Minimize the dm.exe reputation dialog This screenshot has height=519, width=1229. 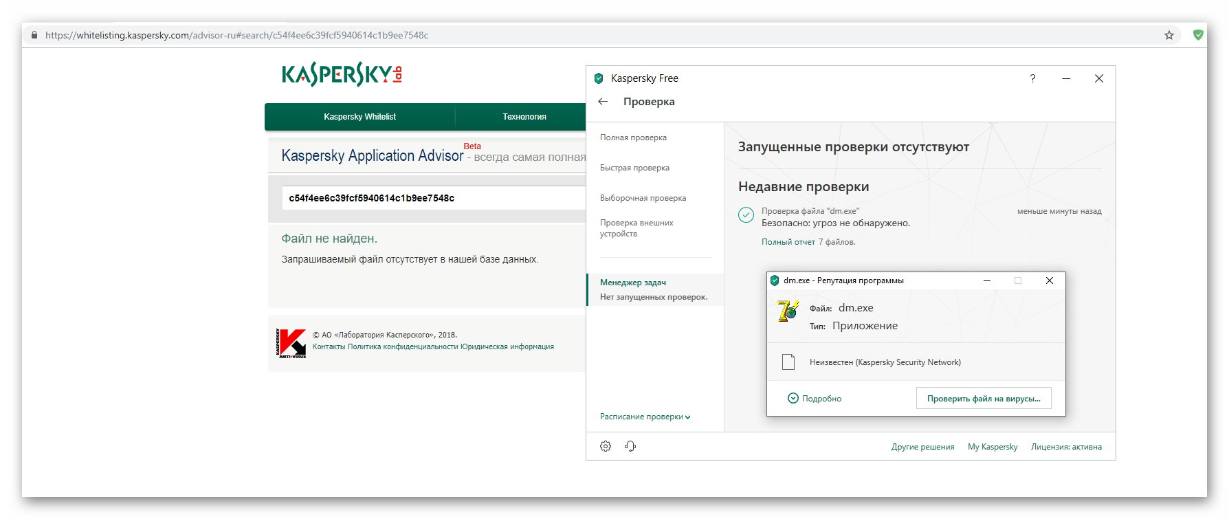[987, 280]
